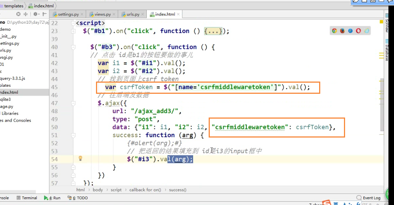Viewport: 394px width, 205px height.
Task: Open the page preview in Firefox
Action: click(x=342, y=31)
